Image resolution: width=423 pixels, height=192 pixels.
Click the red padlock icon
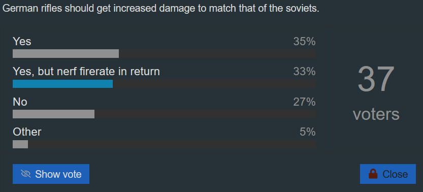[x=373, y=174]
